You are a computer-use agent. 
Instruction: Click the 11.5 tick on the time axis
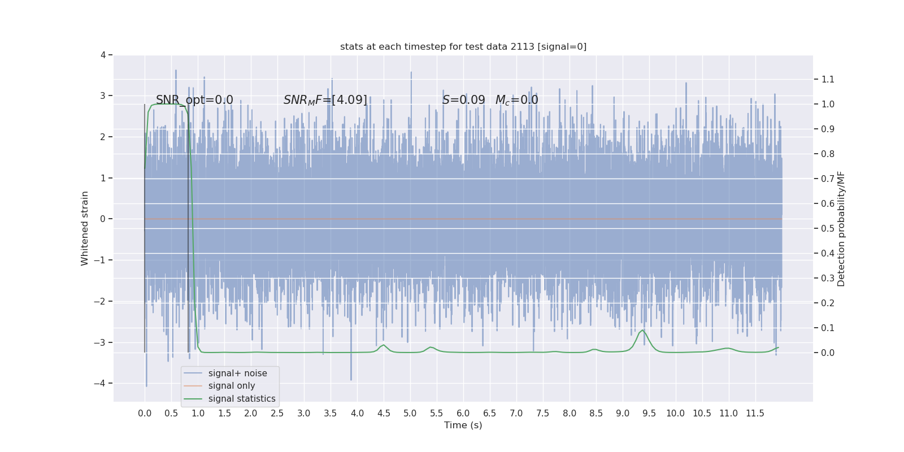click(755, 414)
